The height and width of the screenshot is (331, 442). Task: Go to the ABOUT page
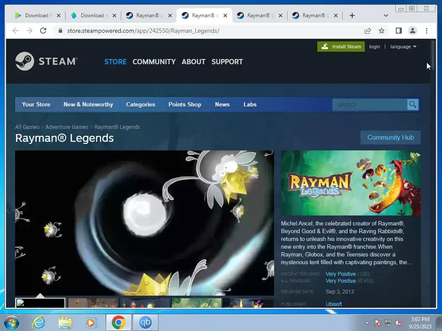point(193,62)
